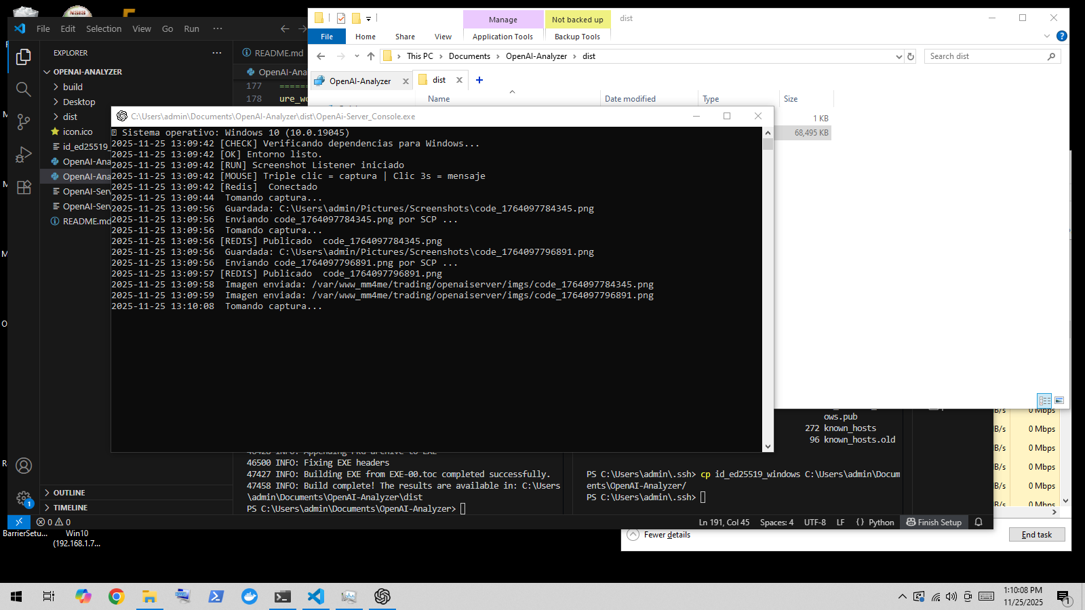The image size is (1085, 610).
Task: Click the notifications bell in status bar
Action: pyautogui.click(x=979, y=522)
